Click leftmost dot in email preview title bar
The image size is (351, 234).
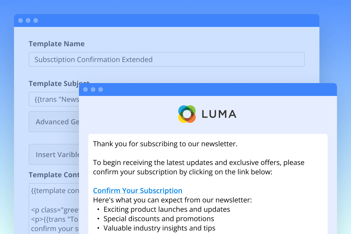click(x=85, y=90)
